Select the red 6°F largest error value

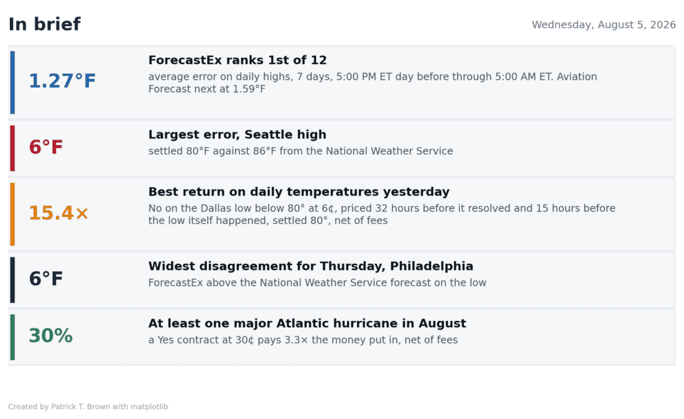tap(46, 147)
